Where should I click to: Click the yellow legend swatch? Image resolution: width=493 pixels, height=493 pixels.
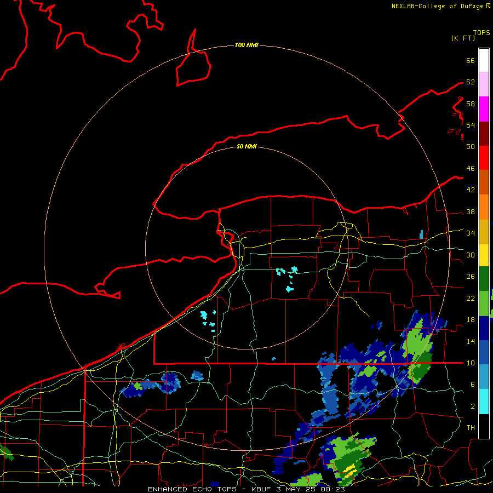point(484,255)
